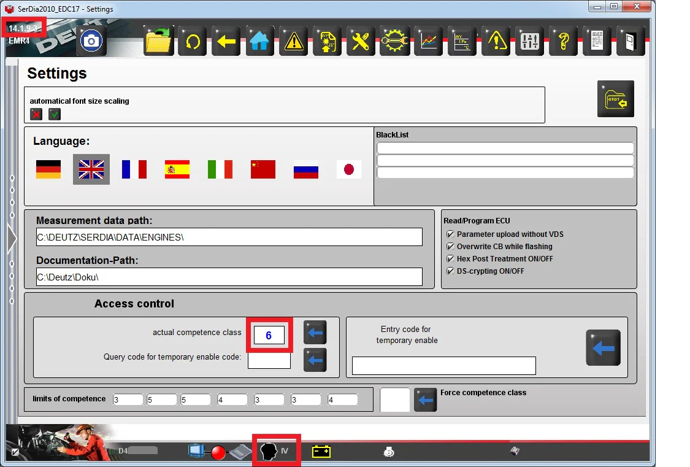The height and width of the screenshot is (467, 690).
Task: Uncheck DS-crypting ON/OFF option
Action: click(451, 271)
